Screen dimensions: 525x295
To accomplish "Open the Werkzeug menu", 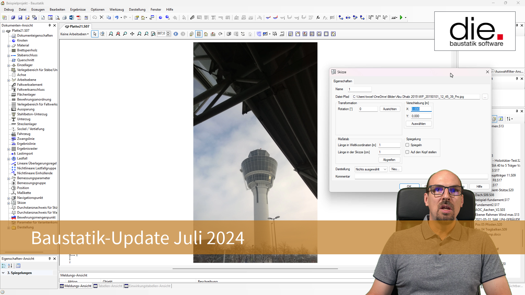I will click(x=117, y=9).
